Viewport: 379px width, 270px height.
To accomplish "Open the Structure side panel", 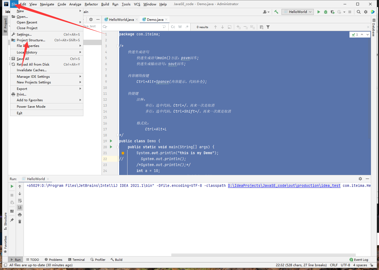I will [5, 221].
